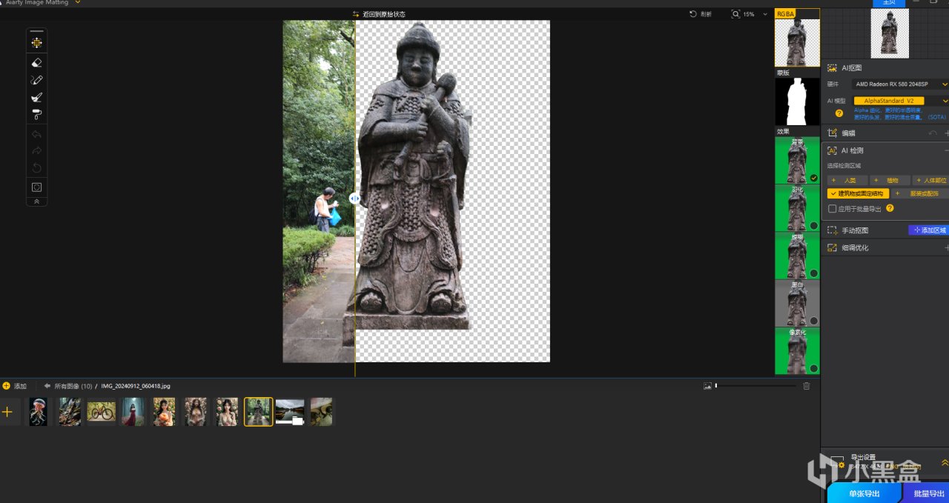Viewport: 949px width, 503px height.
Task: Select the 蒙版 mask preview thumbnail
Action: 797,101
